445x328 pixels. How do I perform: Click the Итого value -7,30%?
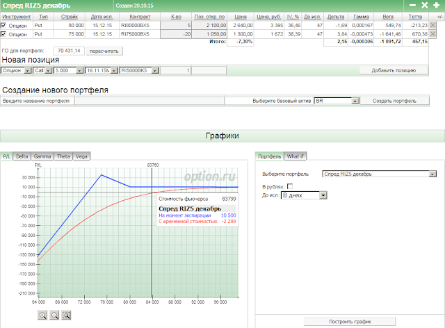pos(244,42)
